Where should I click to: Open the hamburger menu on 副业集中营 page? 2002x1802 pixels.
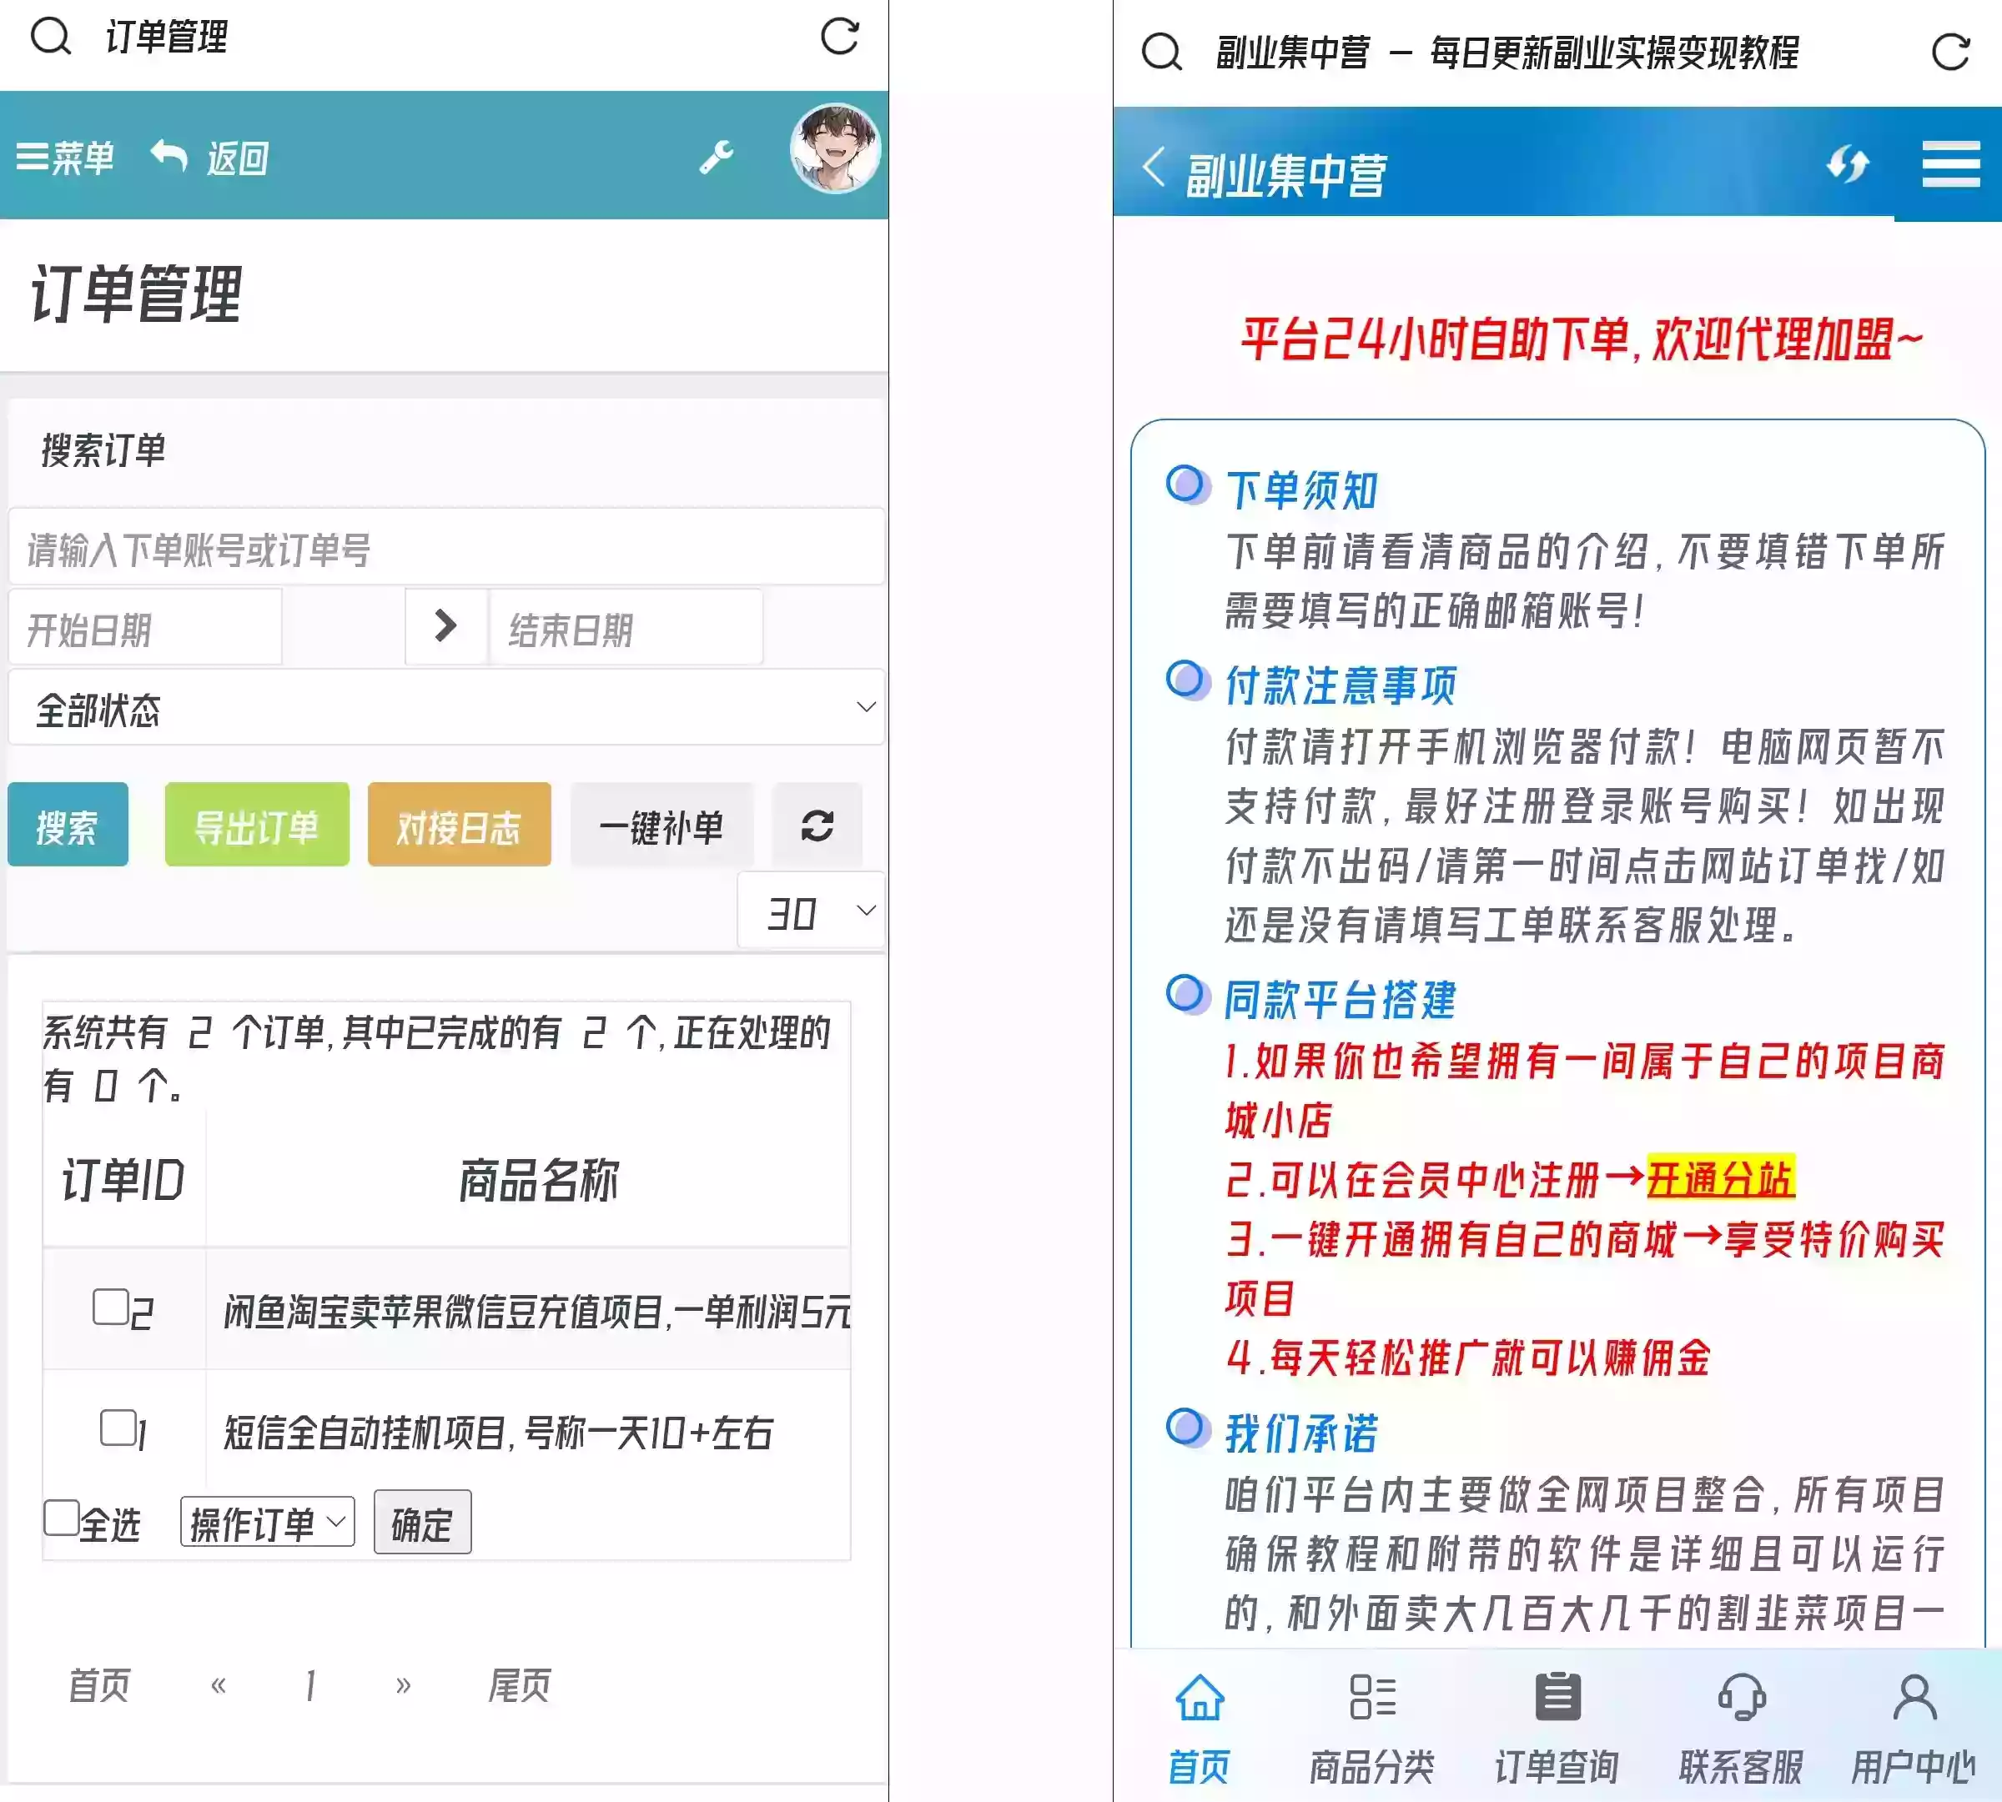(1949, 166)
